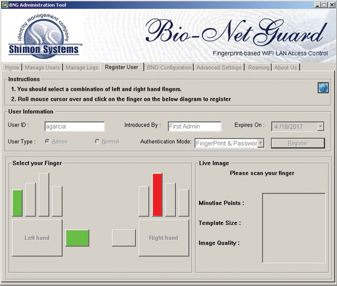Select the green left-hand little finger bar
This screenshot has width=337, height=286.
(17, 203)
